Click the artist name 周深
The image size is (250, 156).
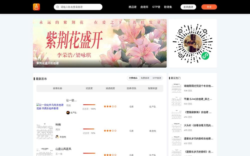coord(58,130)
